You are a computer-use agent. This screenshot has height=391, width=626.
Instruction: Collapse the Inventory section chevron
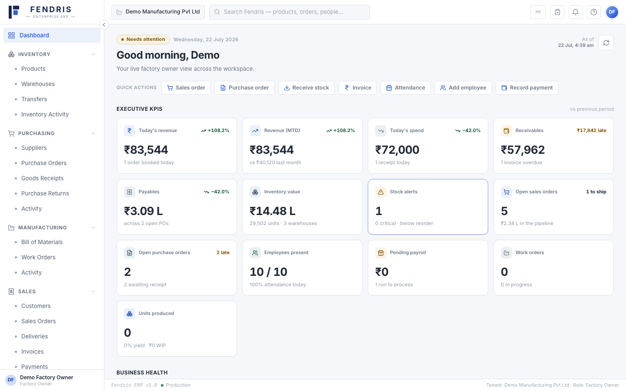point(93,54)
